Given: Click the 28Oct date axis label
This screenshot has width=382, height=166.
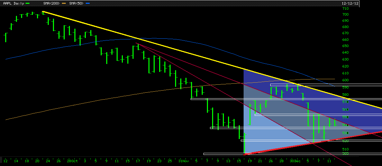Looking at the screenshot, I should tap(73, 161).
